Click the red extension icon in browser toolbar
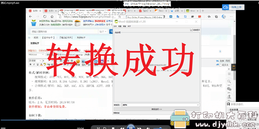The image size is (259, 129). (x=200, y=16)
